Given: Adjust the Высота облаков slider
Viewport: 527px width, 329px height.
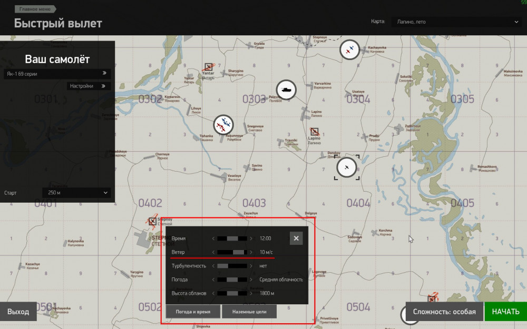Looking at the screenshot, I should coord(232,293).
